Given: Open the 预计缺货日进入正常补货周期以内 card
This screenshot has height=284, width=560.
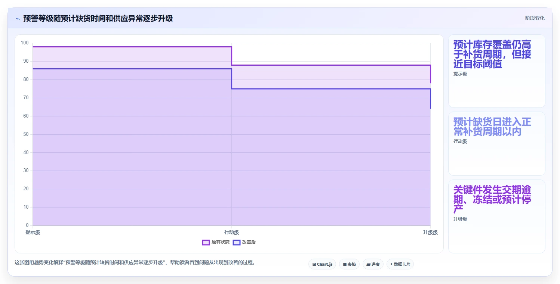Looking at the screenshot, I should tap(496, 144).
